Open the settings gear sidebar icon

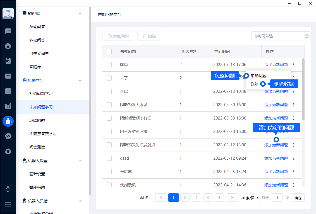8,152
